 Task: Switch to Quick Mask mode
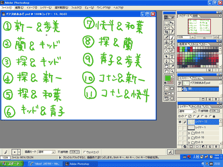172,88
